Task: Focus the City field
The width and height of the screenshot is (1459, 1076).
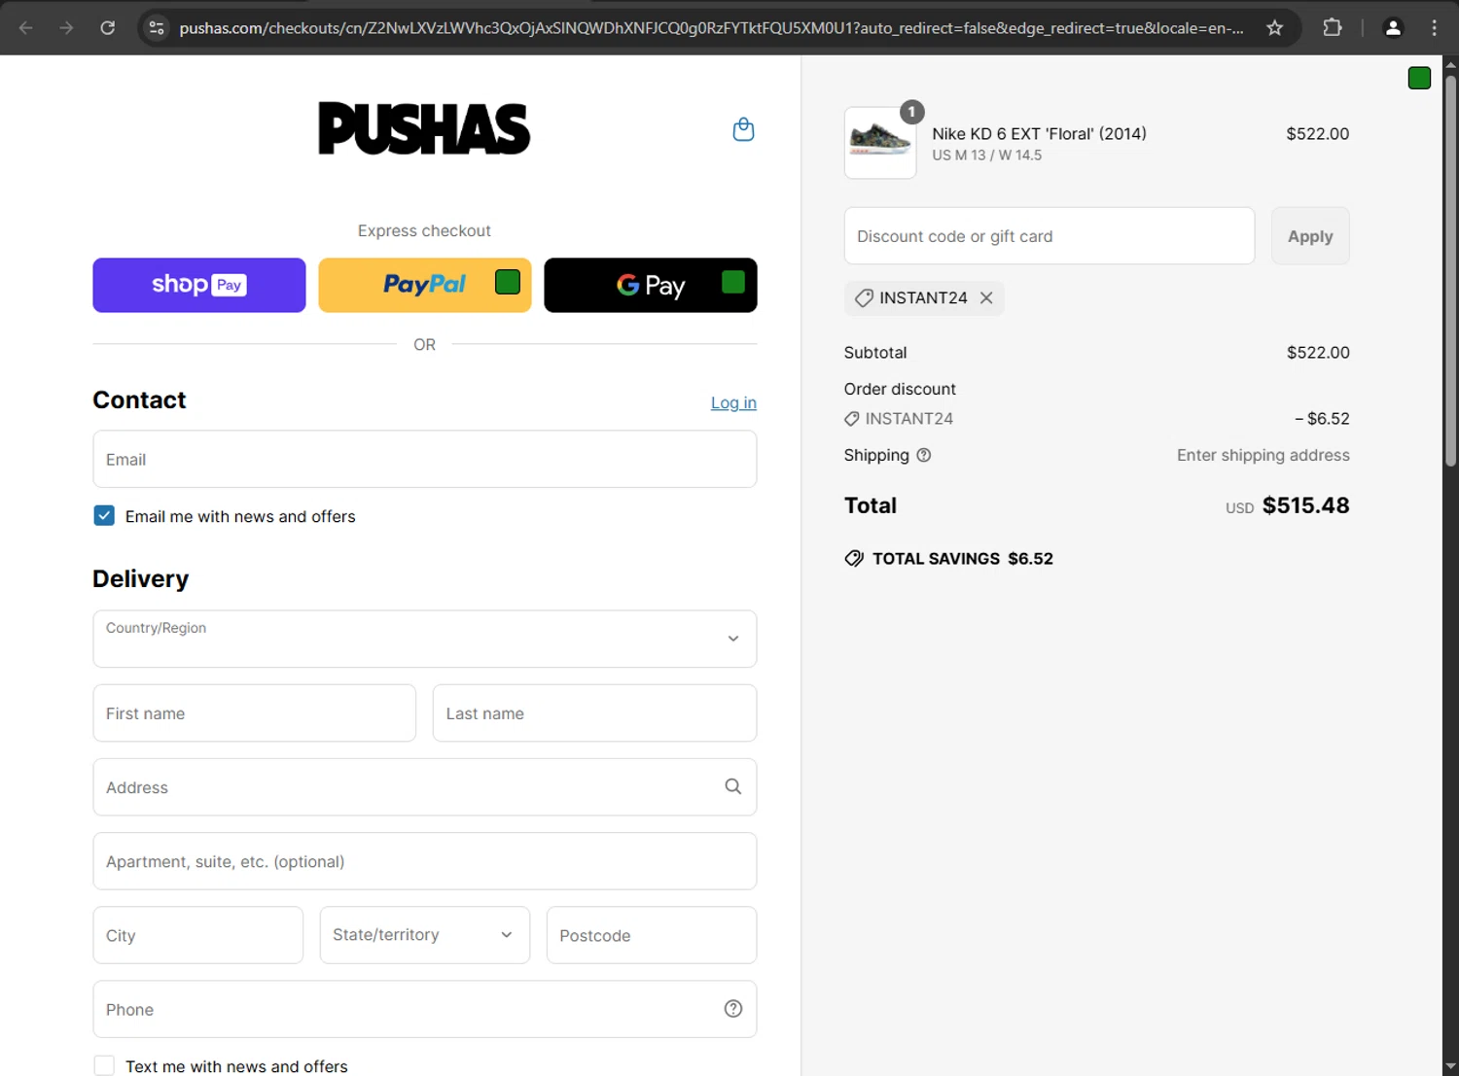Action: pyautogui.click(x=198, y=935)
